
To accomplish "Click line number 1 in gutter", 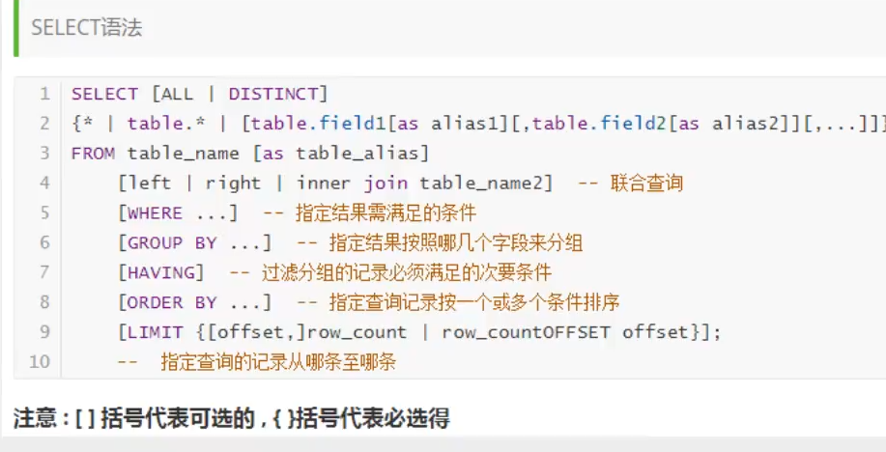I will click(x=44, y=94).
